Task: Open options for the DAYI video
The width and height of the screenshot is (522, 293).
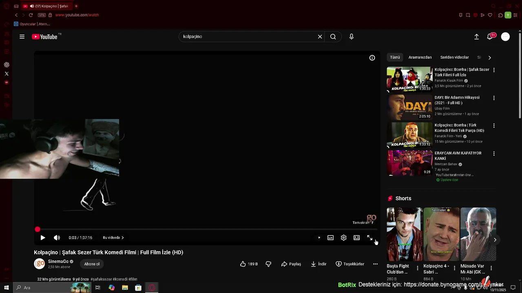Action: (x=494, y=98)
